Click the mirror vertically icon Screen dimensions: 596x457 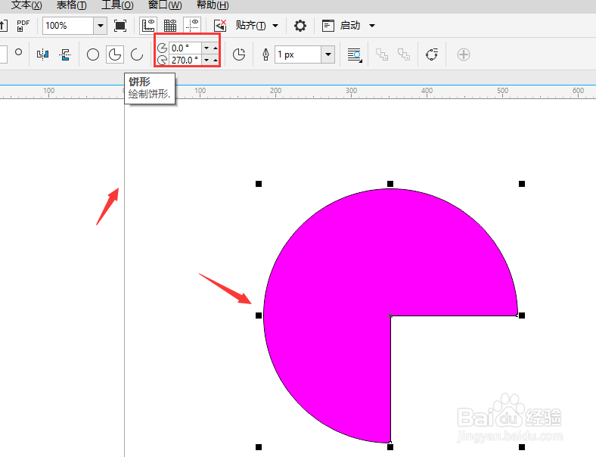[65, 54]
